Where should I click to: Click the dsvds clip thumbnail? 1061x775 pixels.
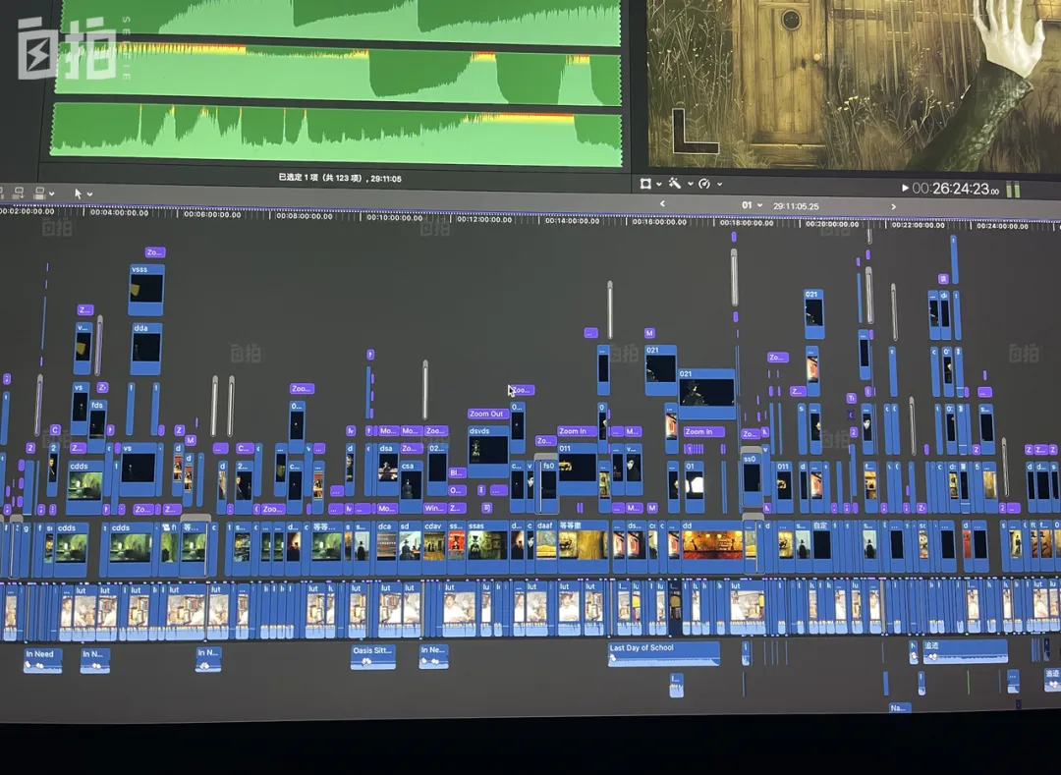pyautogui.click(x=488, y=450)
